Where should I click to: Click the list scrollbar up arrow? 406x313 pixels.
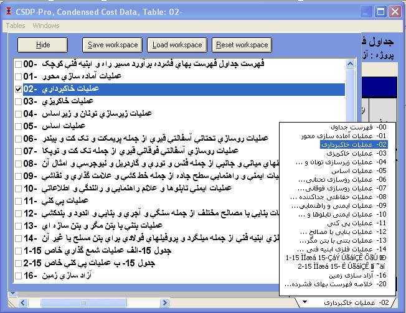click(x=351, y=64)
